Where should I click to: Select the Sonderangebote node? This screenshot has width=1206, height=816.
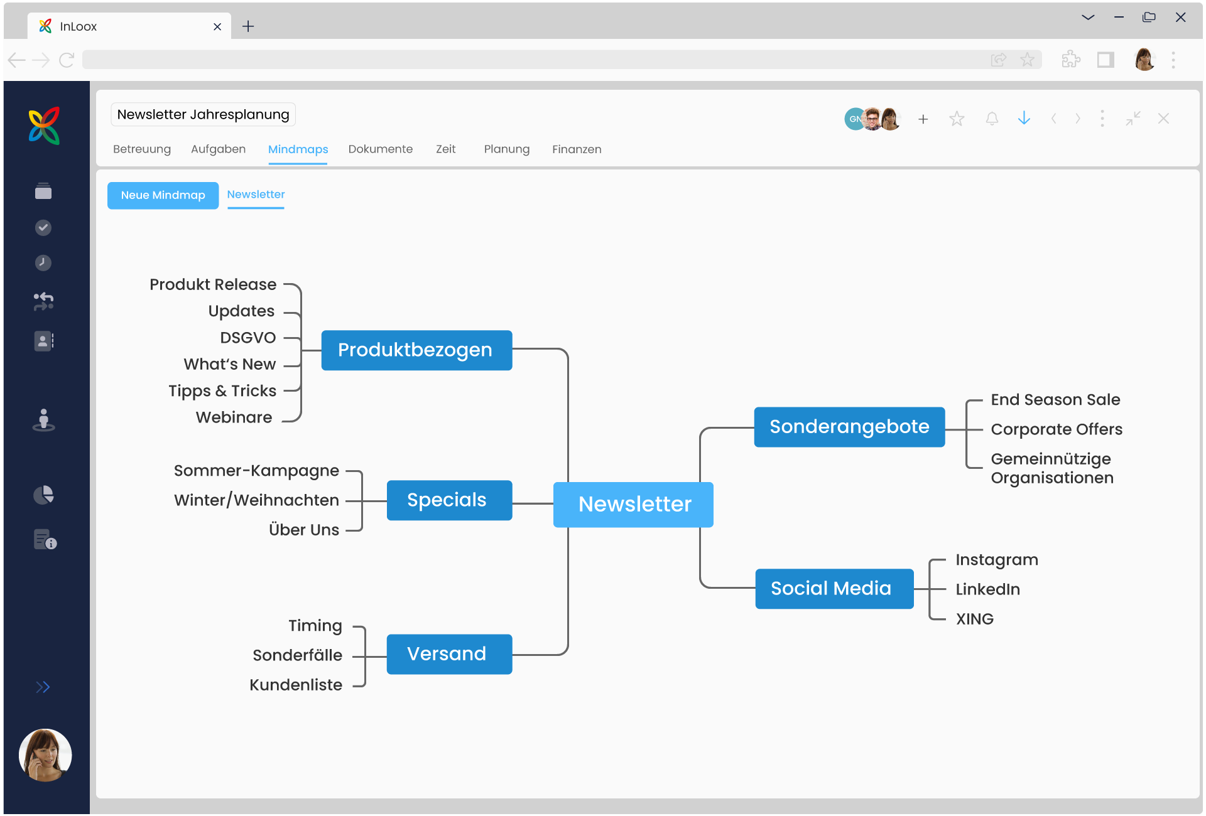point(849,427)
